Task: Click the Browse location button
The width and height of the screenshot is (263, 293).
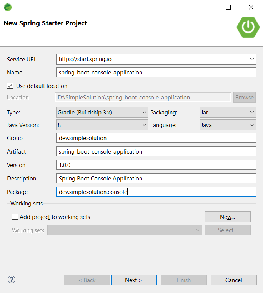Action: tap(245, 98)
